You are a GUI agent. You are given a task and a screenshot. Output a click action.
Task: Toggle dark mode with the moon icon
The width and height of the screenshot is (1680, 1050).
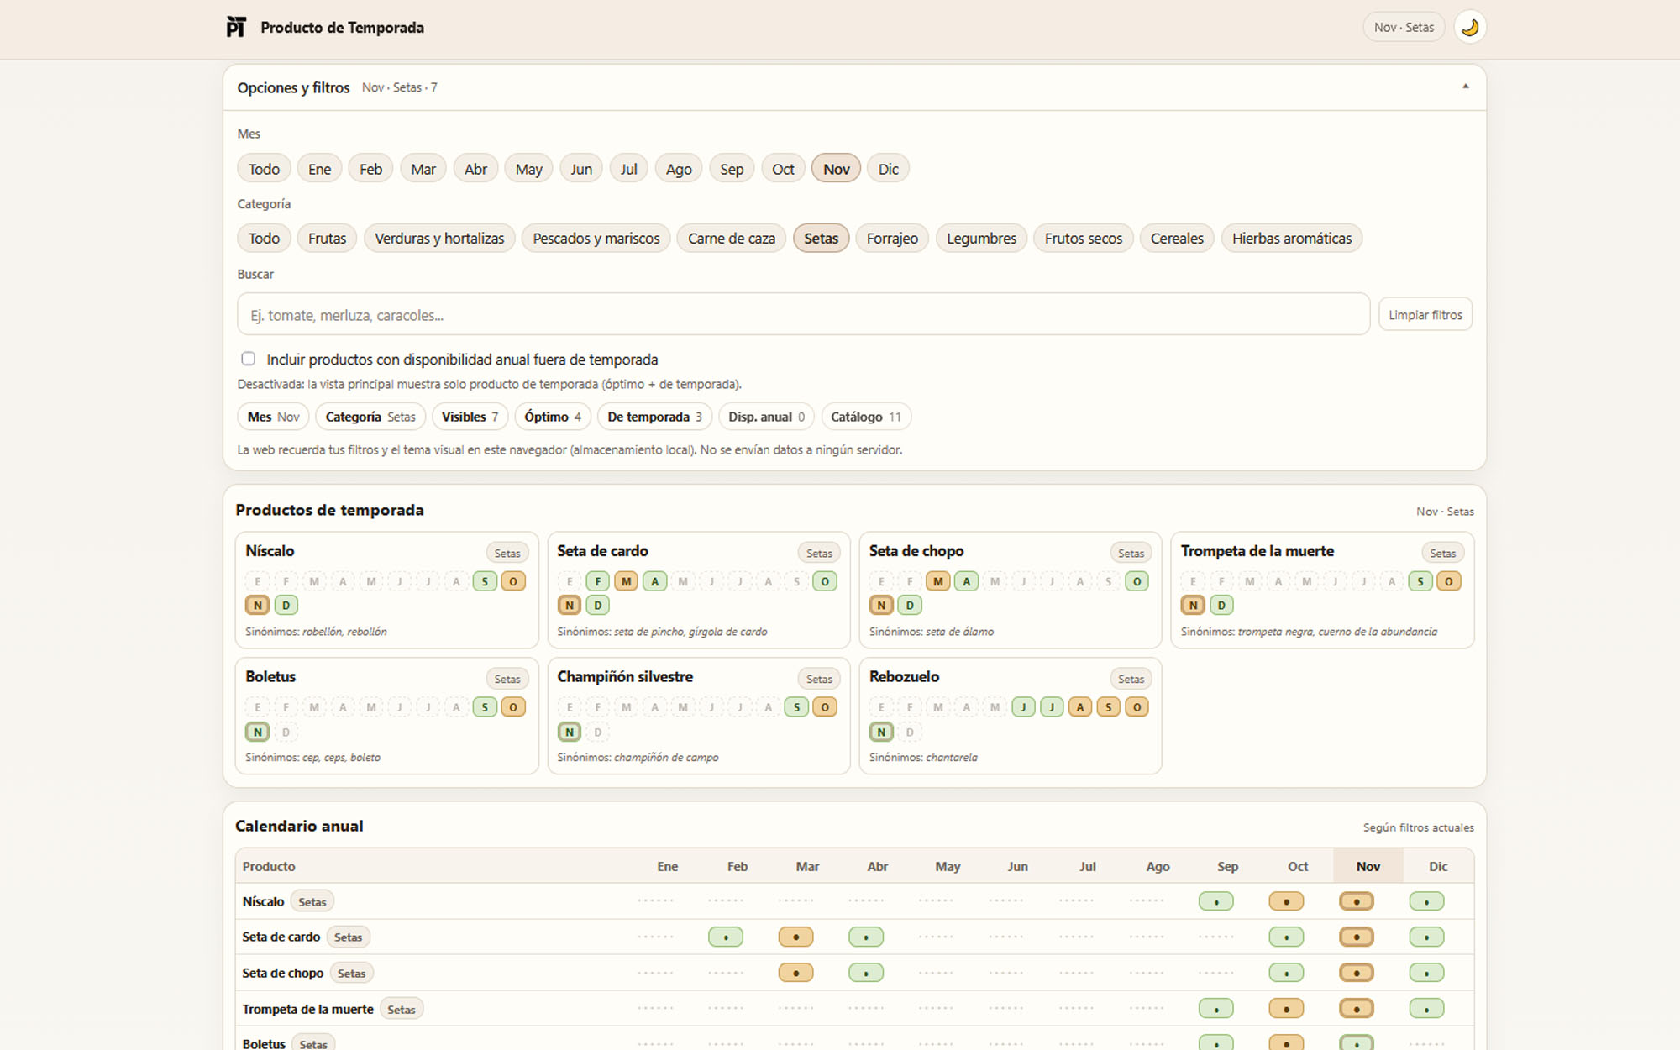pos(1469,28)
